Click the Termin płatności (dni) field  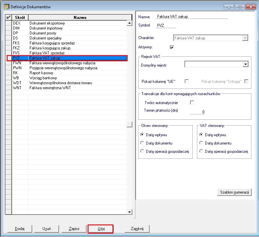(197, 112)
